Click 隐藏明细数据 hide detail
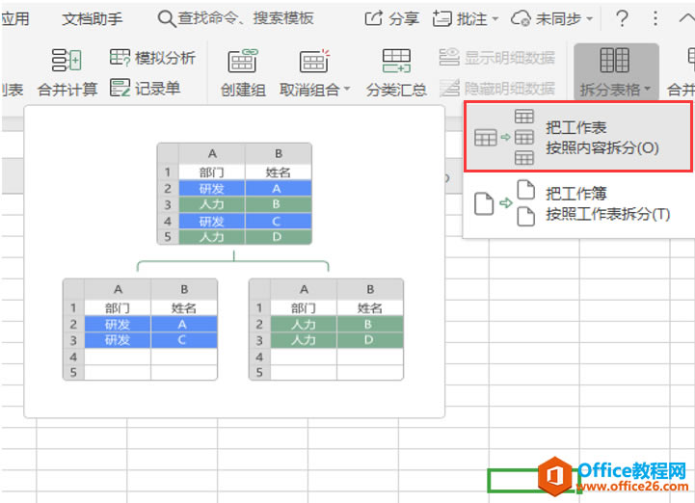The width and height of the screenshot is (695, 503). tap(496, 89)
